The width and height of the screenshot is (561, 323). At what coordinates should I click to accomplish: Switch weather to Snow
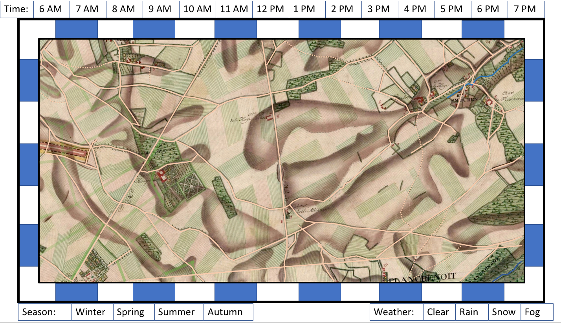pyautogui.click(x=504, y=312)
